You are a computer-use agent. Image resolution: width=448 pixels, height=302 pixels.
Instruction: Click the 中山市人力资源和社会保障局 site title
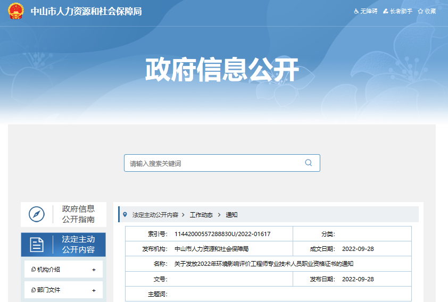86,11
